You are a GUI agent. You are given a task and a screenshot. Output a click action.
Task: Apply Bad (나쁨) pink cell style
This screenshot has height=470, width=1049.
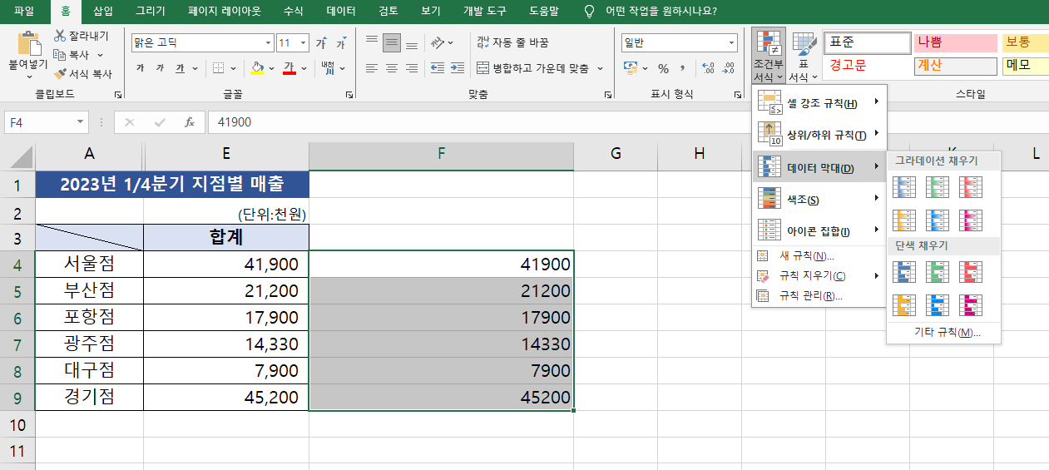point(955,42)
